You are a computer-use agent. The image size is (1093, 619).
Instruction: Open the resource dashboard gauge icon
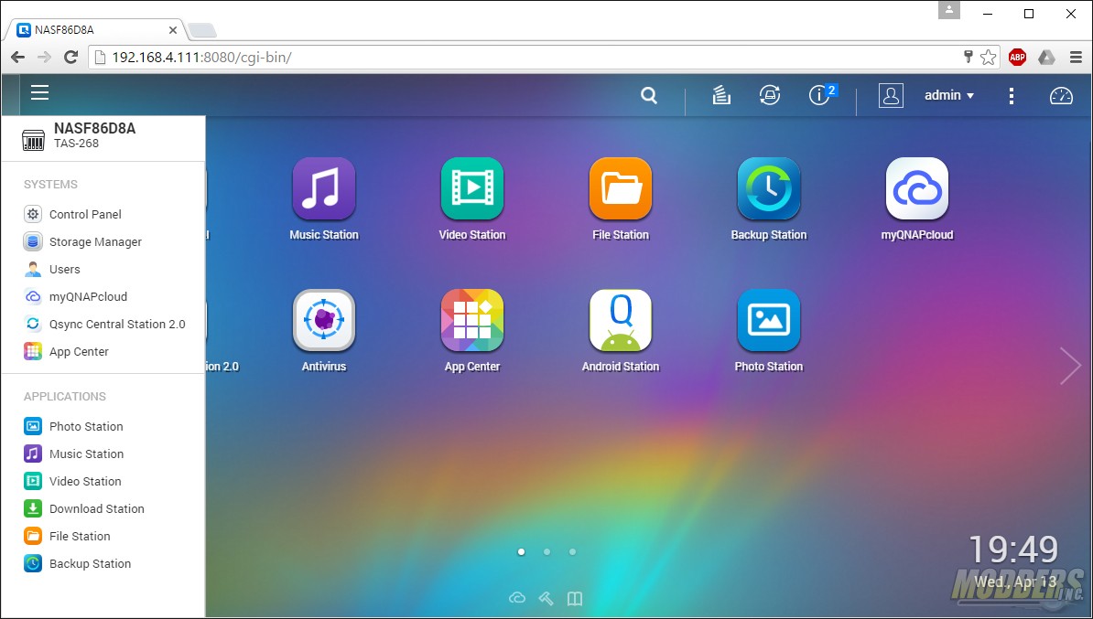1061,95
